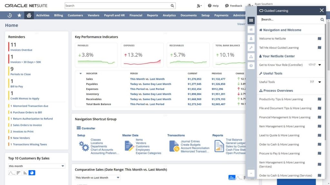Viewport: 330px width, 185px height.
Task: Click the magnifier icon in global search
Action: [172, 6]
